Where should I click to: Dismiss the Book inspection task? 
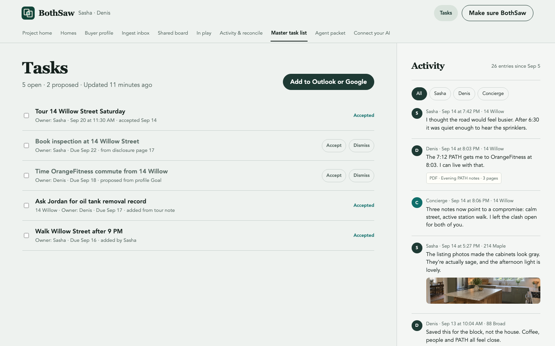(362, 146)
